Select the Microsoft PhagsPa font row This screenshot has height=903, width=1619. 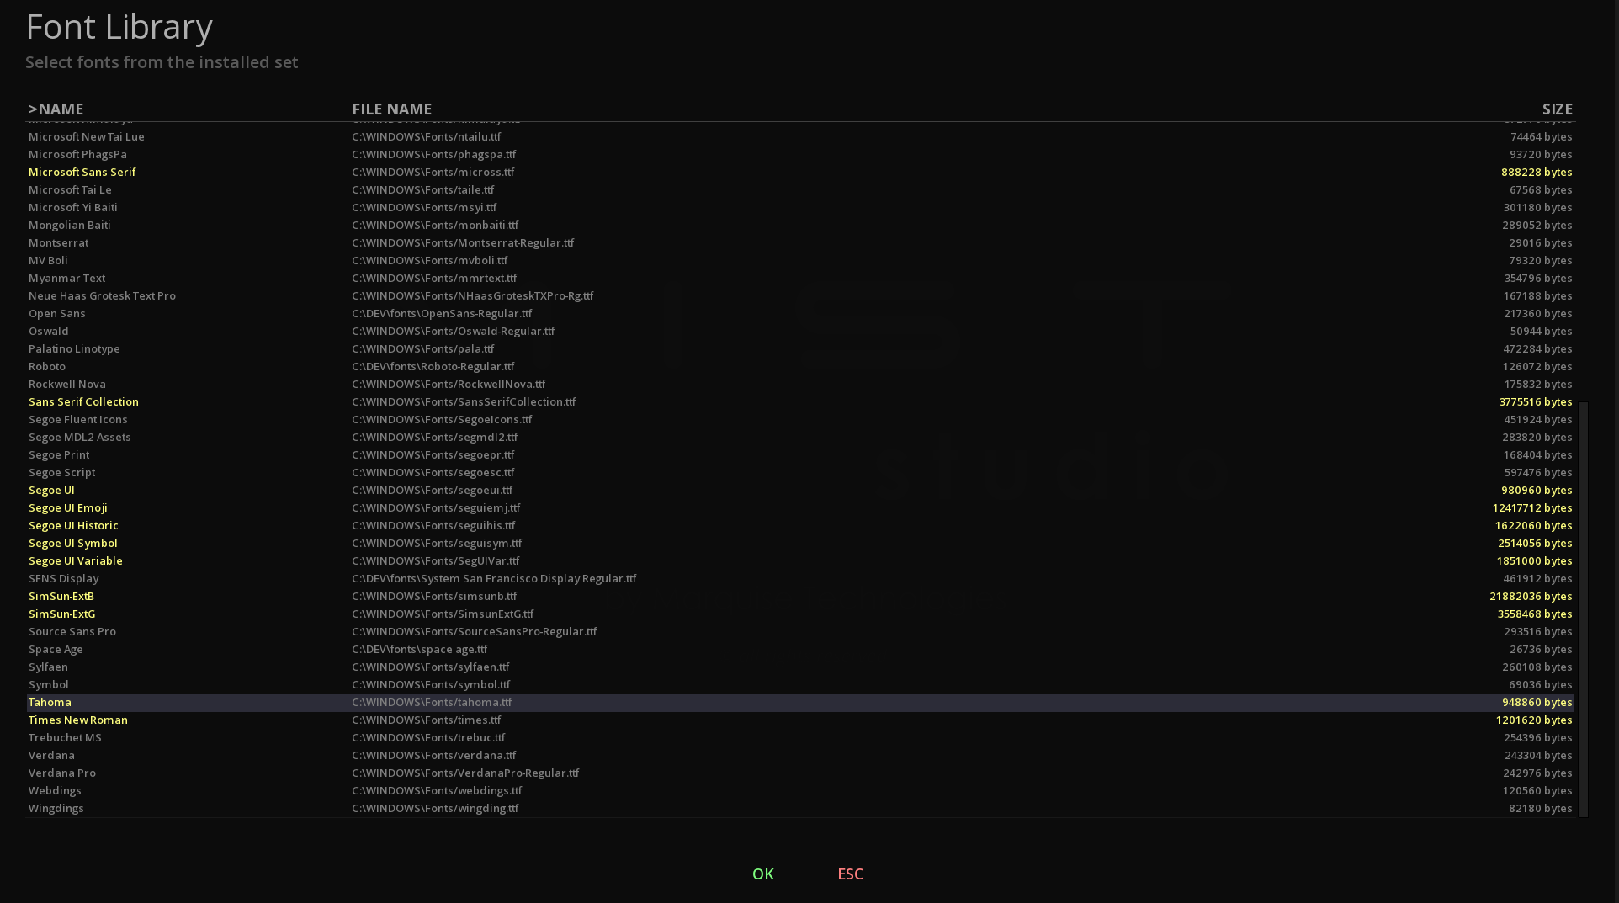click(800, 154)
